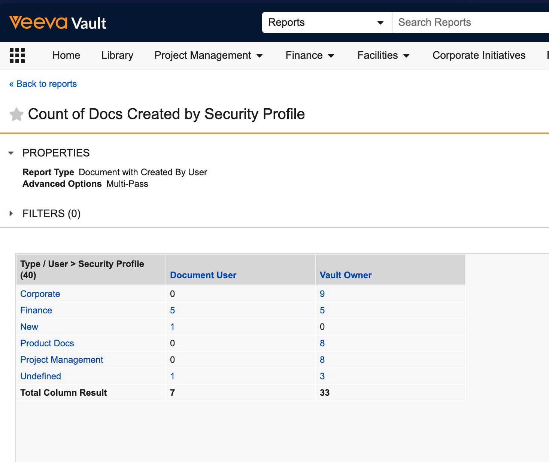The width and height of the screenshot is (549, 462).
Task: Open the Corporate row link
Action: click(x=40, y=294)
